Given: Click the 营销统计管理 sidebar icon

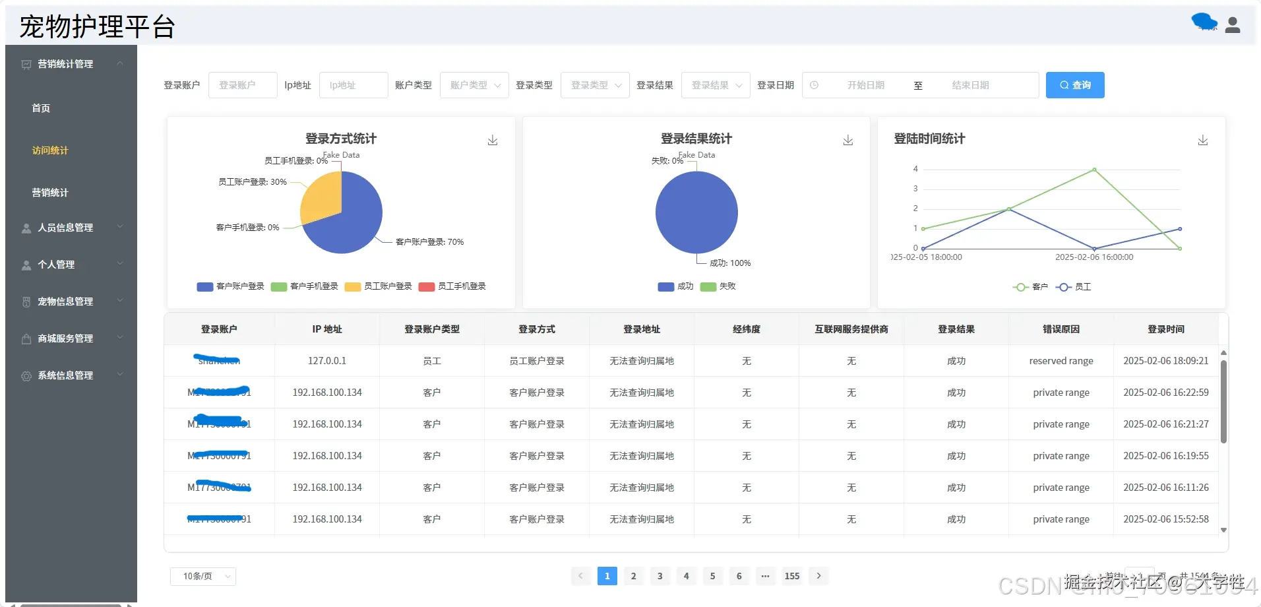Looking at the screenshot, I should 26,65.
